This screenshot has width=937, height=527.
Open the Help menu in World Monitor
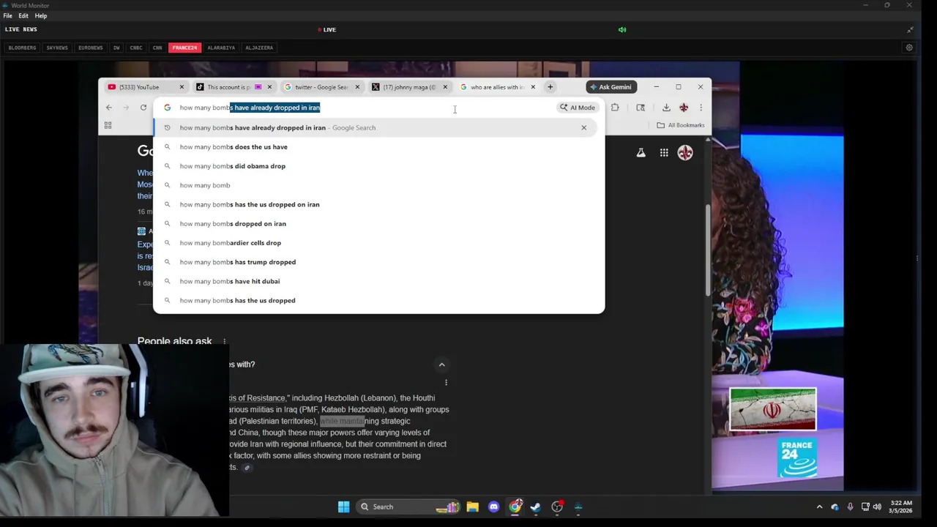click(x=41, y=15)
